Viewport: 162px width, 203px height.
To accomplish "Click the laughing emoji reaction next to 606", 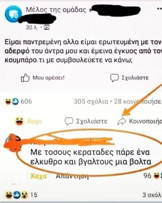I will (x=8, y=101).
